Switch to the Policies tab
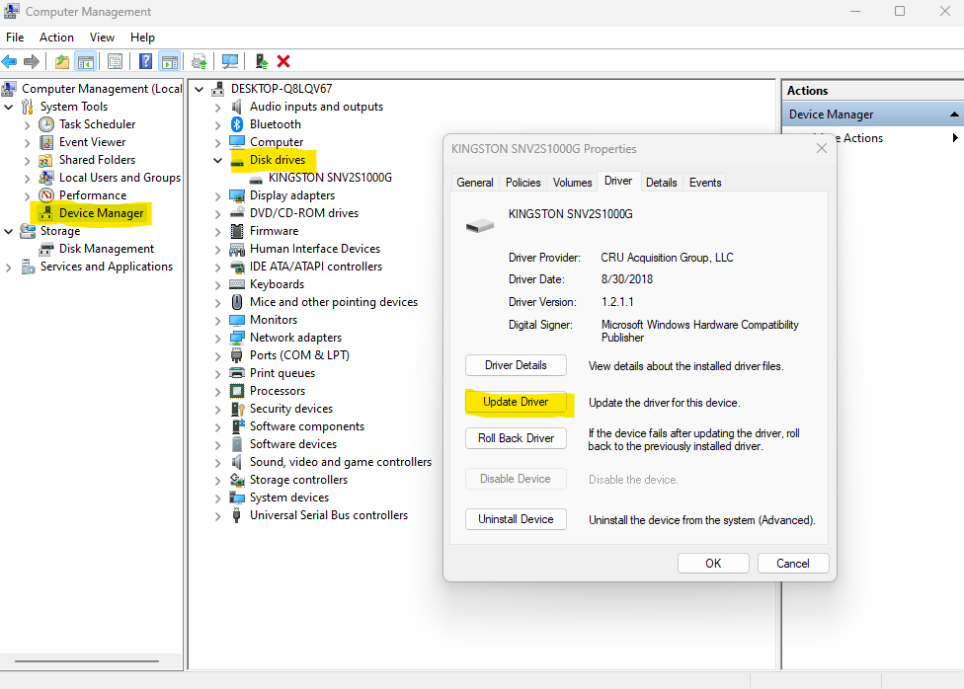This screenshot has height=689, width=964. click(523, 183)
